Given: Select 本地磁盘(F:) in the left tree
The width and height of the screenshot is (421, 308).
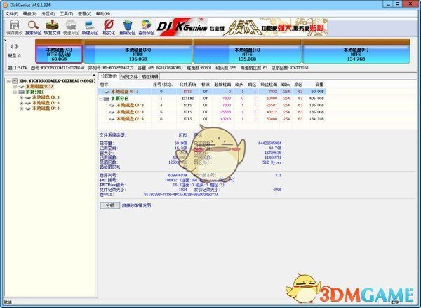Looking at the screenshot, I should point(46,108).
